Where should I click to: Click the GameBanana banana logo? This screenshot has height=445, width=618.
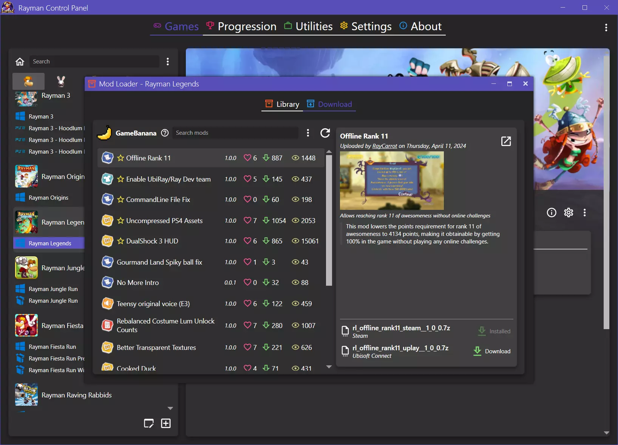pos(104,132)
